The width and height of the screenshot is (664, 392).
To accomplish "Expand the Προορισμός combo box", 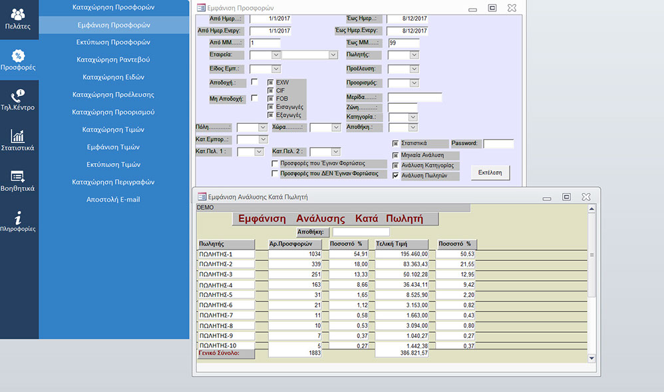I will [x=414, y=83].
